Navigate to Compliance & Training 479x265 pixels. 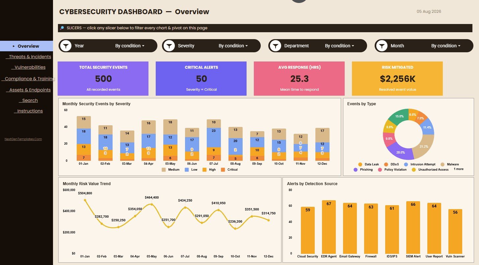(x=29, y=79)
